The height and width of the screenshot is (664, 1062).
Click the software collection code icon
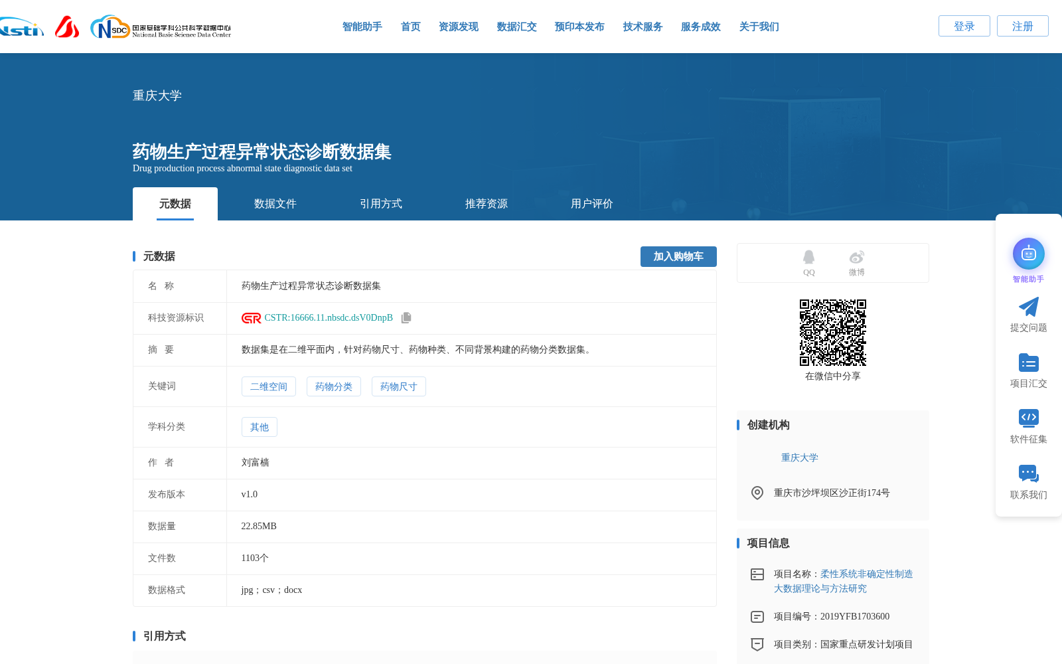[x=1029, y=418]
